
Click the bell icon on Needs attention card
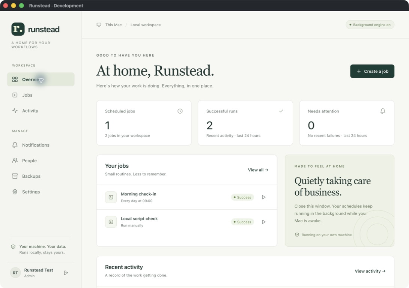click(x=383, y=111)
